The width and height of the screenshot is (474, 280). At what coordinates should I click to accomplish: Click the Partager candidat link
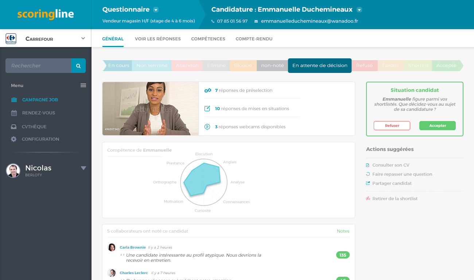392,183
